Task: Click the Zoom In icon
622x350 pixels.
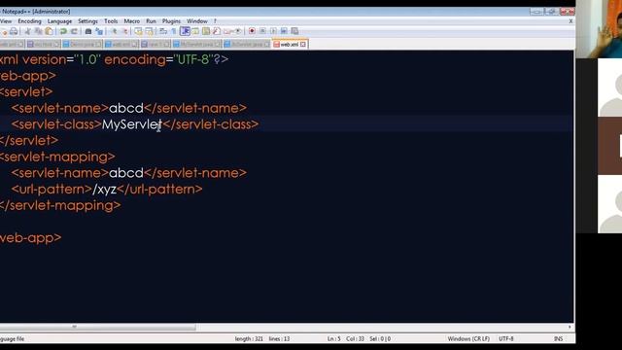Action: (115, 31)
